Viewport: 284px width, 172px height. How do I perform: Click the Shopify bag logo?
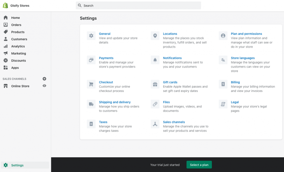point(6,6)
